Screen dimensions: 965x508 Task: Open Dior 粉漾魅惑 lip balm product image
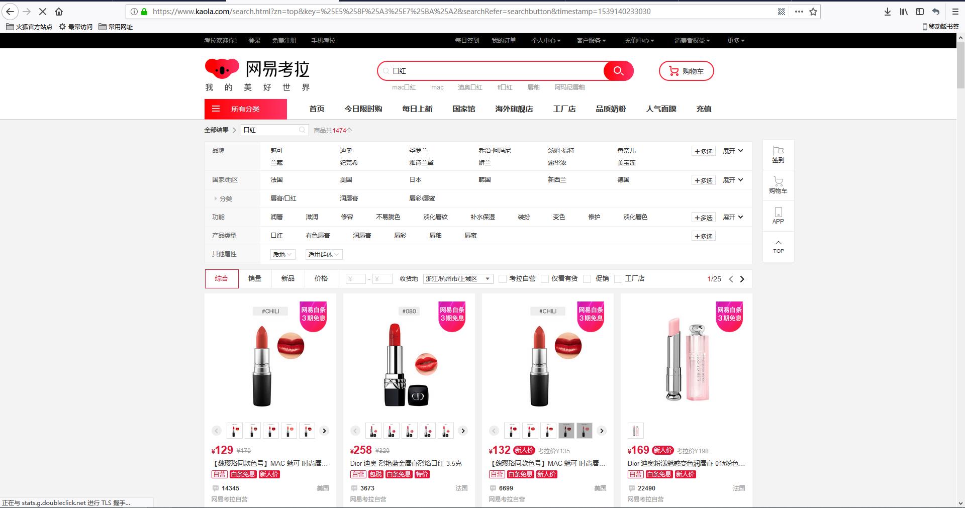point(687,359)
